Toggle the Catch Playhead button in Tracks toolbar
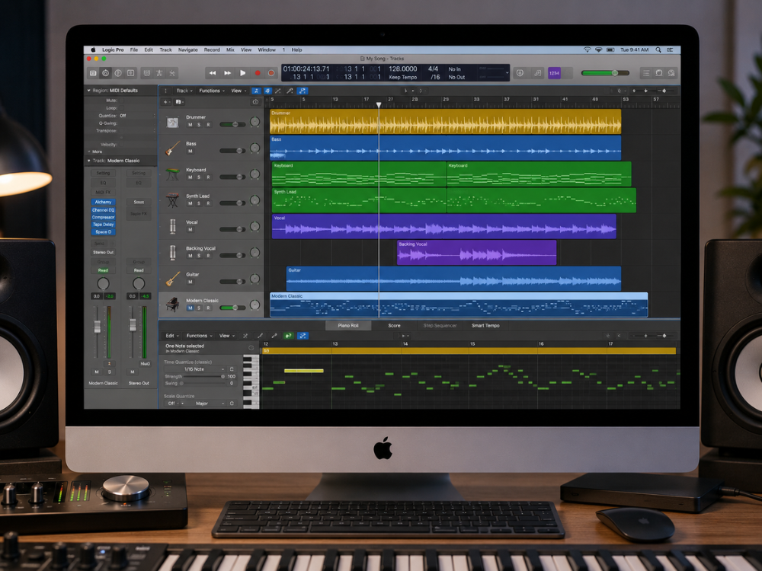 [303, 91]
